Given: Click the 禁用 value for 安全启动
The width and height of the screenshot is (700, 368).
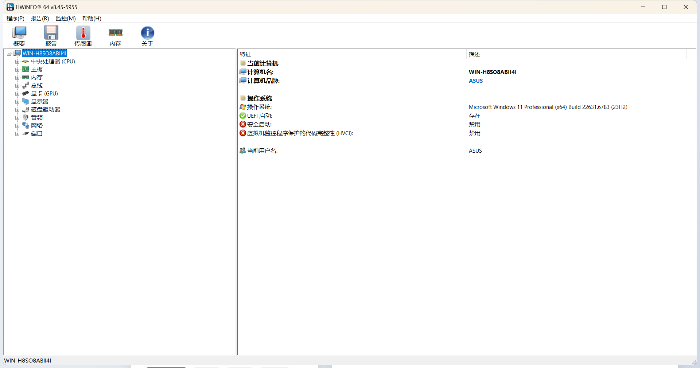Looking at the screenshot, I should tap(475, 125).
